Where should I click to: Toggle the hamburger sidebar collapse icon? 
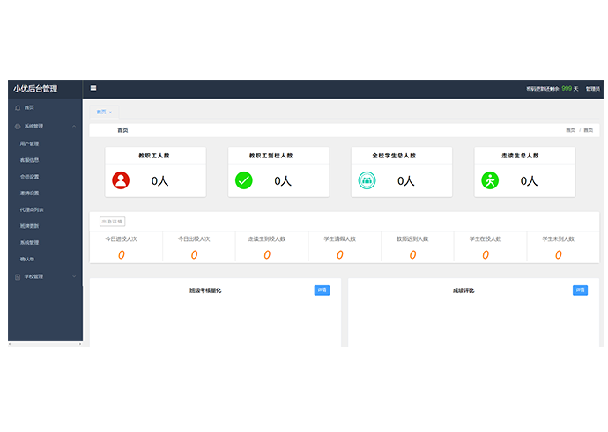click(x=93, y=88)
